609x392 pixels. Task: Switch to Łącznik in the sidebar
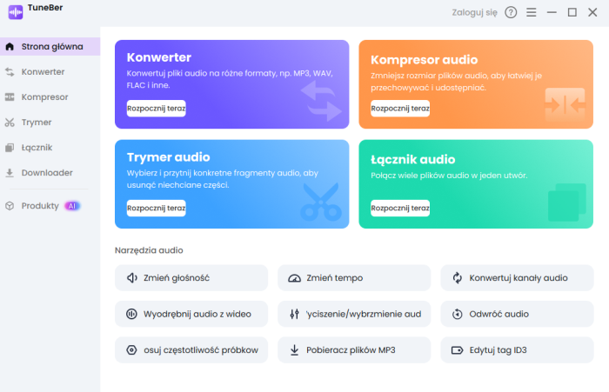tap(50, 148)
